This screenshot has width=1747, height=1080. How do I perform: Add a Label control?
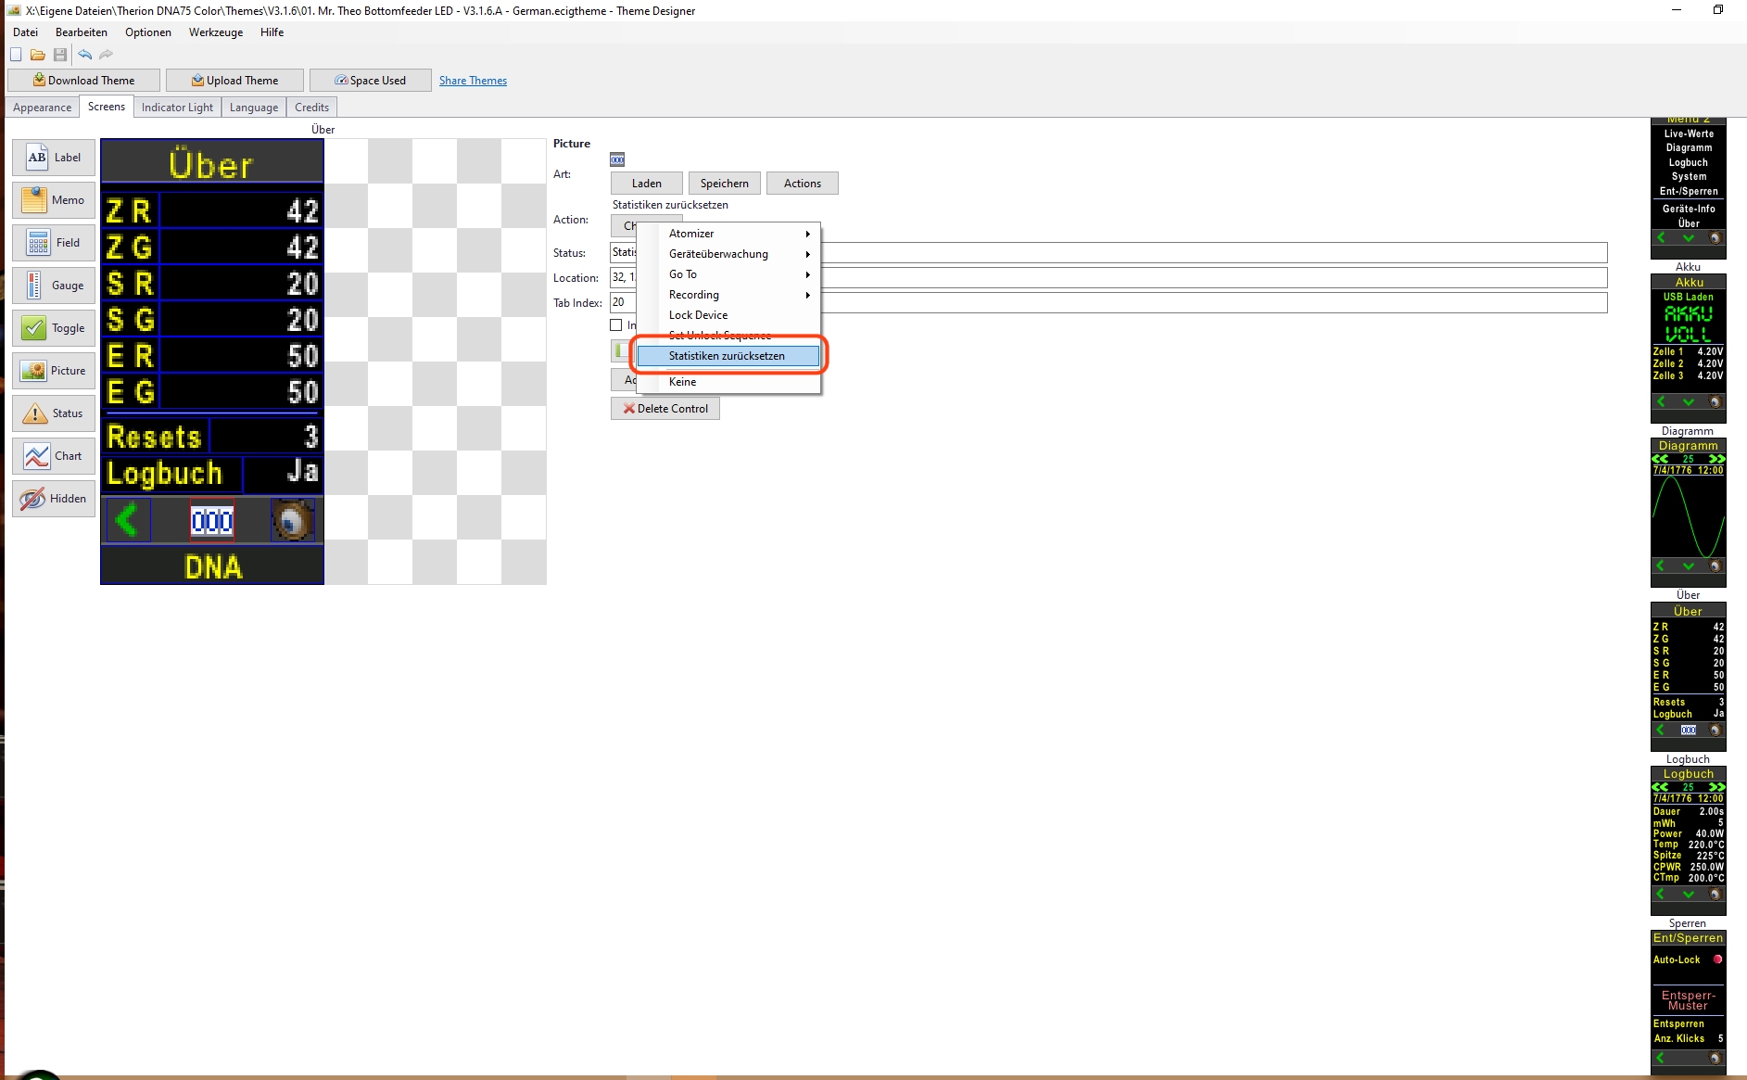(x=54, y=158)
